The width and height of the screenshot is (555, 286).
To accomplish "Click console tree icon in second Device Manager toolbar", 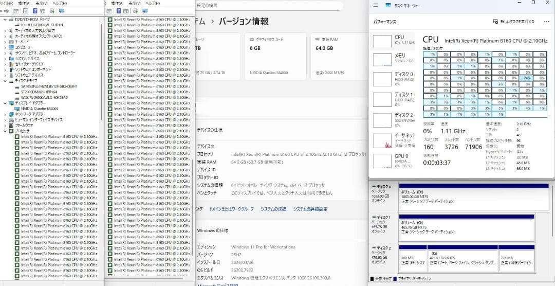I will pos(109,11).
